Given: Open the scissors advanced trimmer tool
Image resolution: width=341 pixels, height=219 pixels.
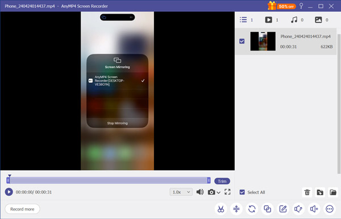Looking at the screenshot, I should click(x=221, y=209).
